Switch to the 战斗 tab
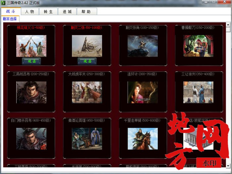Viewport: 232px width, 174px height. click(x=11, y=11)
